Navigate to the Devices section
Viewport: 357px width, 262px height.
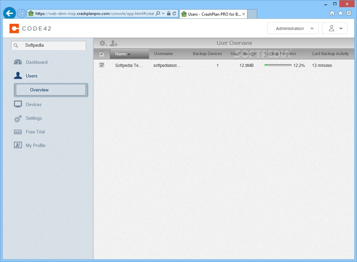pos(34,104)
